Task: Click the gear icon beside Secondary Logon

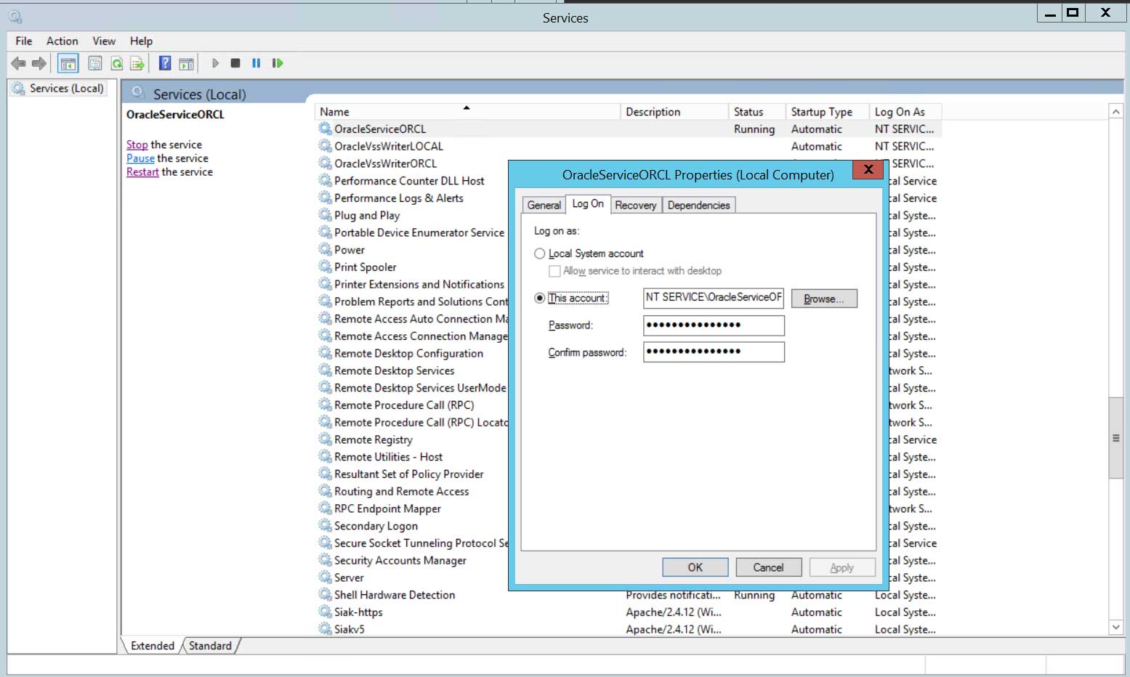Action: click(325, 526)
